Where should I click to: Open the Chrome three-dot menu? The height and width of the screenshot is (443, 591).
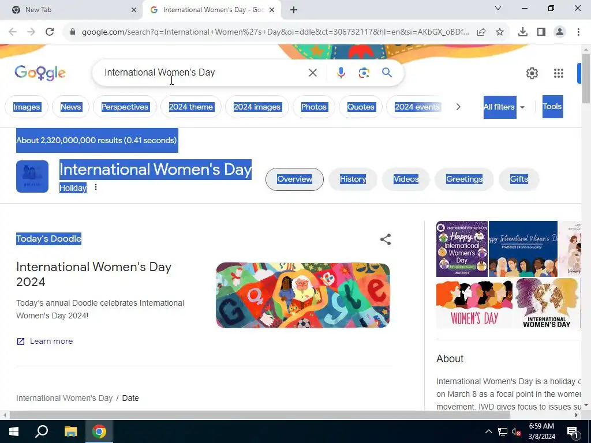tap(578, 32)
